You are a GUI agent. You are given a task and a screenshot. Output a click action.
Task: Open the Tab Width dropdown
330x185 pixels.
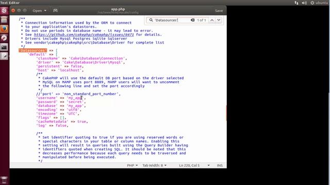click(155, 165)
